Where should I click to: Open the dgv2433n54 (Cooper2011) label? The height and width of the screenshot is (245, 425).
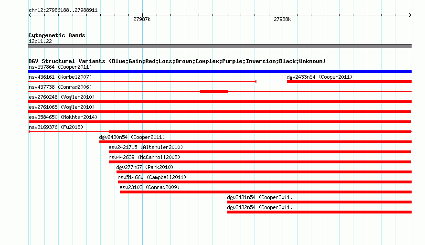(x=319, y=77)
